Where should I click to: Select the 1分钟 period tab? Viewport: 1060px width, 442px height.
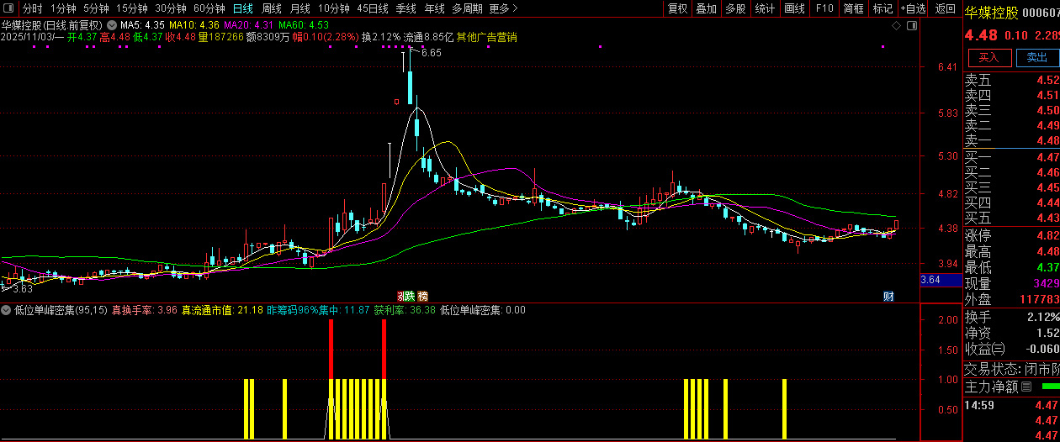point(63,8)
